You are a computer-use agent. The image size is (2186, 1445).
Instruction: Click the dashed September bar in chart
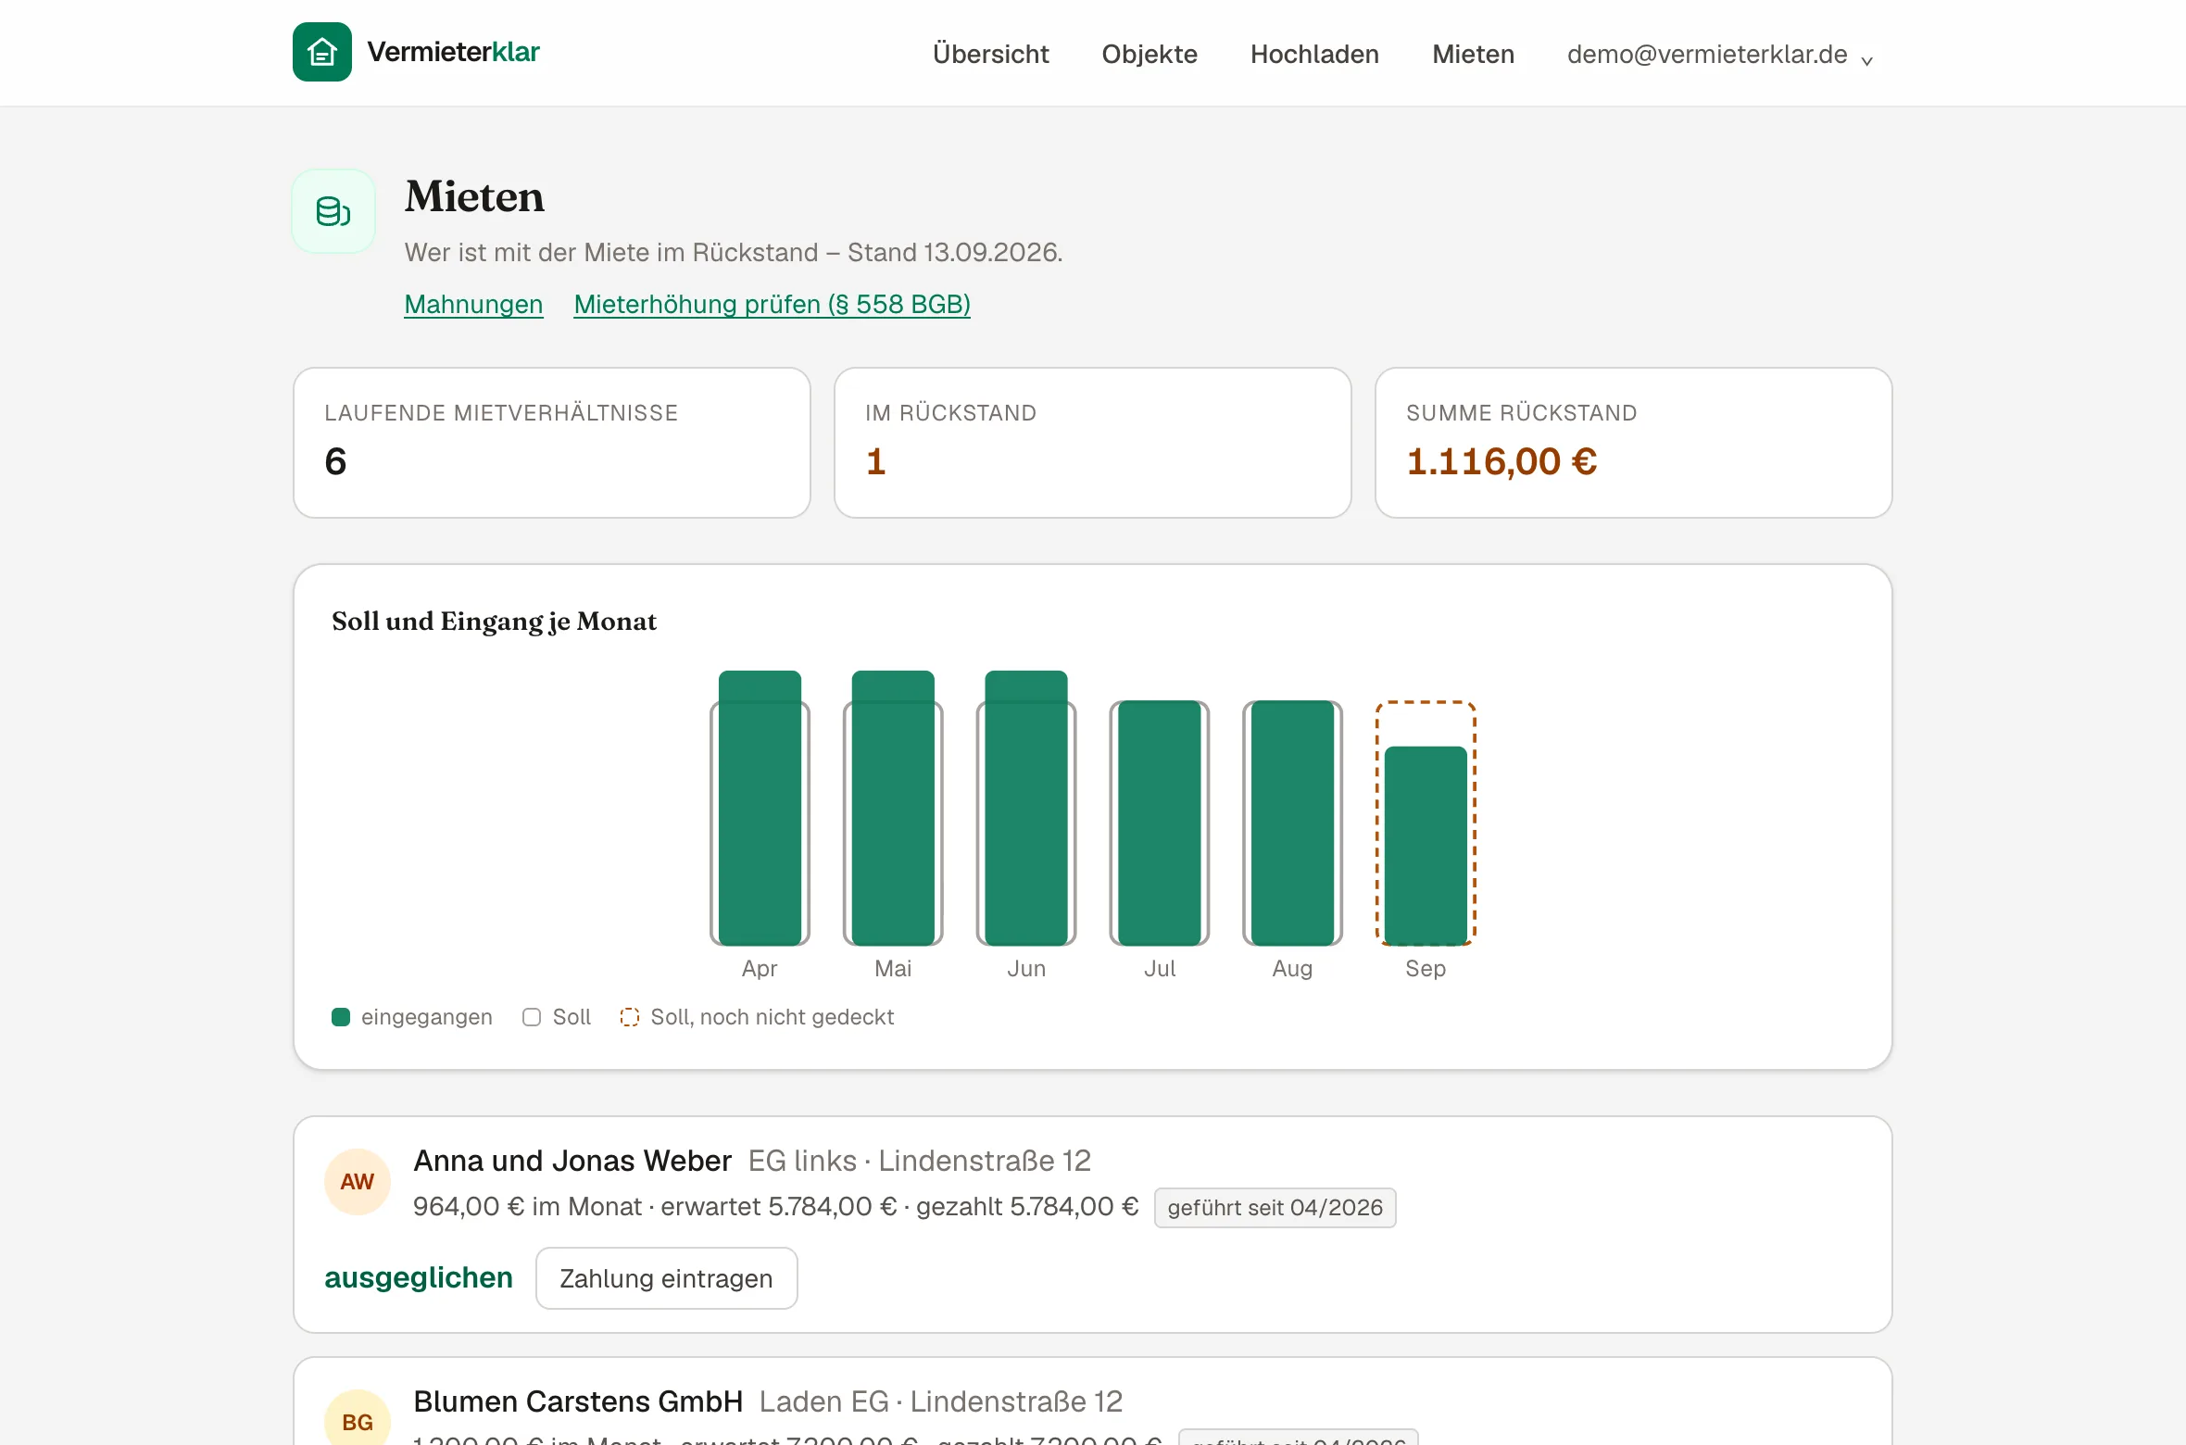[x=1426, y=823]
